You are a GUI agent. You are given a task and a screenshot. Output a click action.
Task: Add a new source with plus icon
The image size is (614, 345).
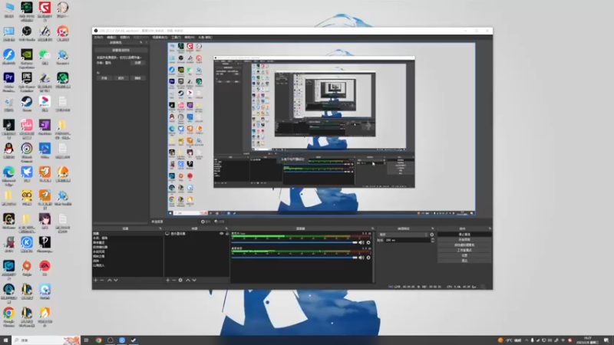167,280
